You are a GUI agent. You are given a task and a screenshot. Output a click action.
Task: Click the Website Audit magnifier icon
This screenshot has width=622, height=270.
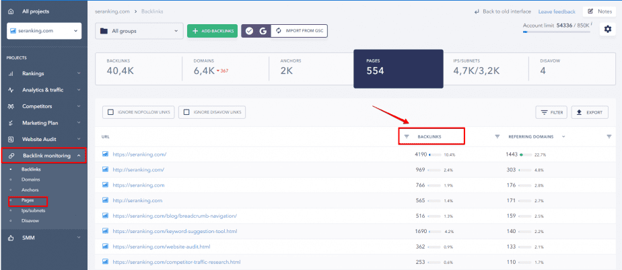pyautogui.click(x=11, y=139)
